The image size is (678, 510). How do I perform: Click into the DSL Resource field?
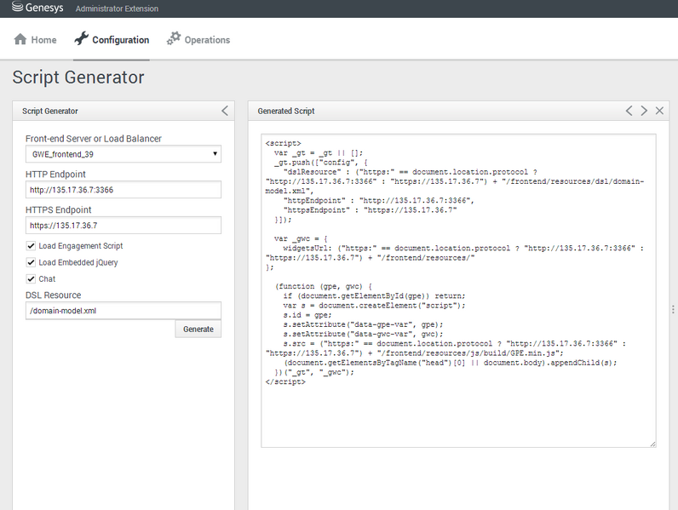pos(124,311)
